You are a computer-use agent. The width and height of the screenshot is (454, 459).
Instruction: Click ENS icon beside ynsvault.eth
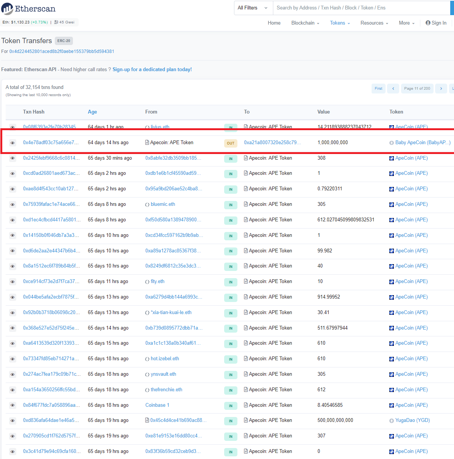tap(147, 375)
